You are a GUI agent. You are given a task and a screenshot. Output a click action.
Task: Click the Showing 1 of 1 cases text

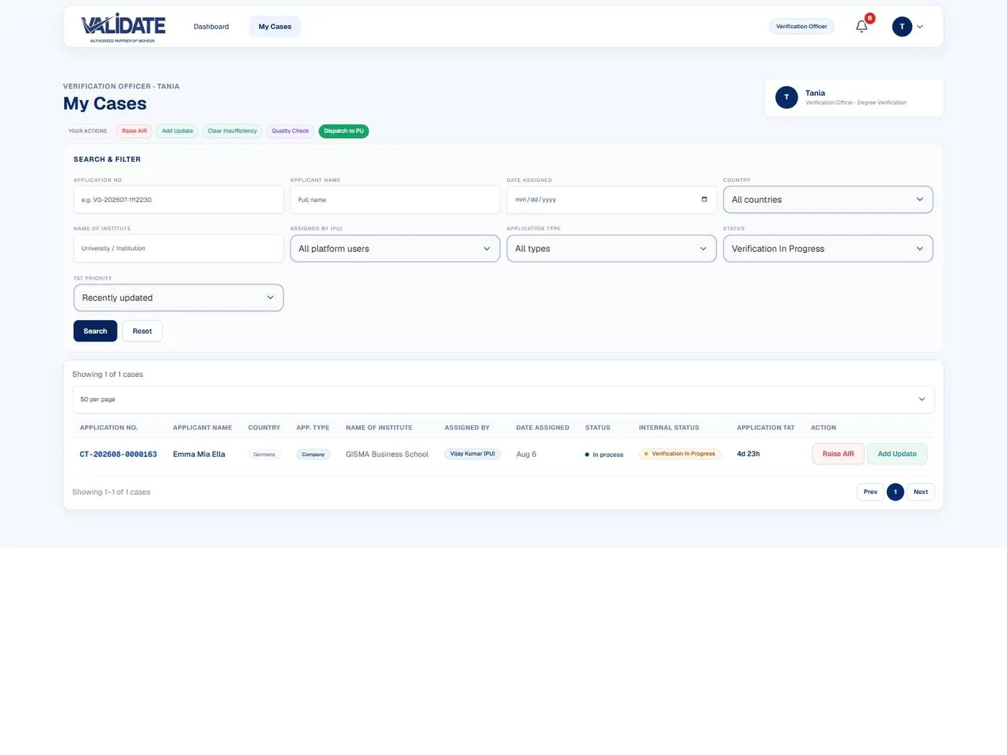(x=107, y=375)
